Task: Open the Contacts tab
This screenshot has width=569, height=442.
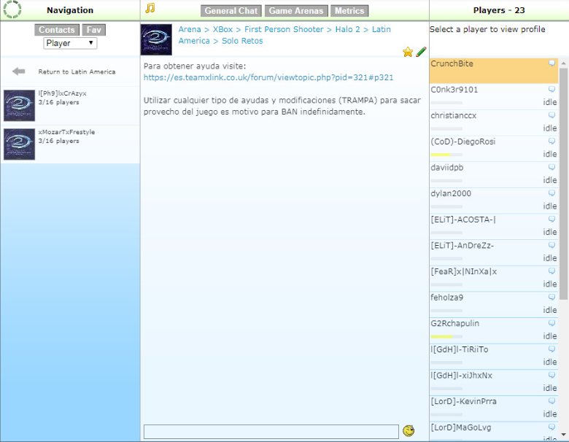Action: tap(57, 30)
